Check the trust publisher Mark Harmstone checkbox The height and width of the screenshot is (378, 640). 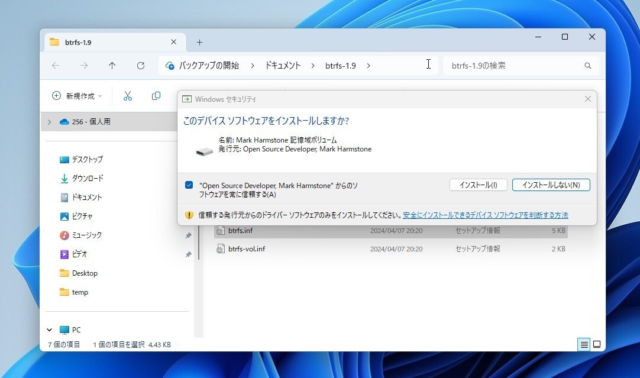tap(190, 183)
